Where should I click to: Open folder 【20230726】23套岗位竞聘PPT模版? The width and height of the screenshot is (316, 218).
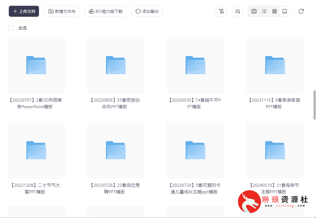(116, 150)
